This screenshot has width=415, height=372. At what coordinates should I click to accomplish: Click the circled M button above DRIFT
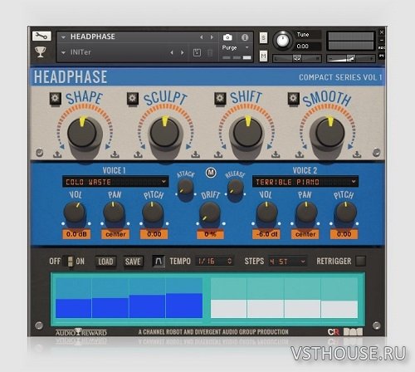(x=211, y=173)
